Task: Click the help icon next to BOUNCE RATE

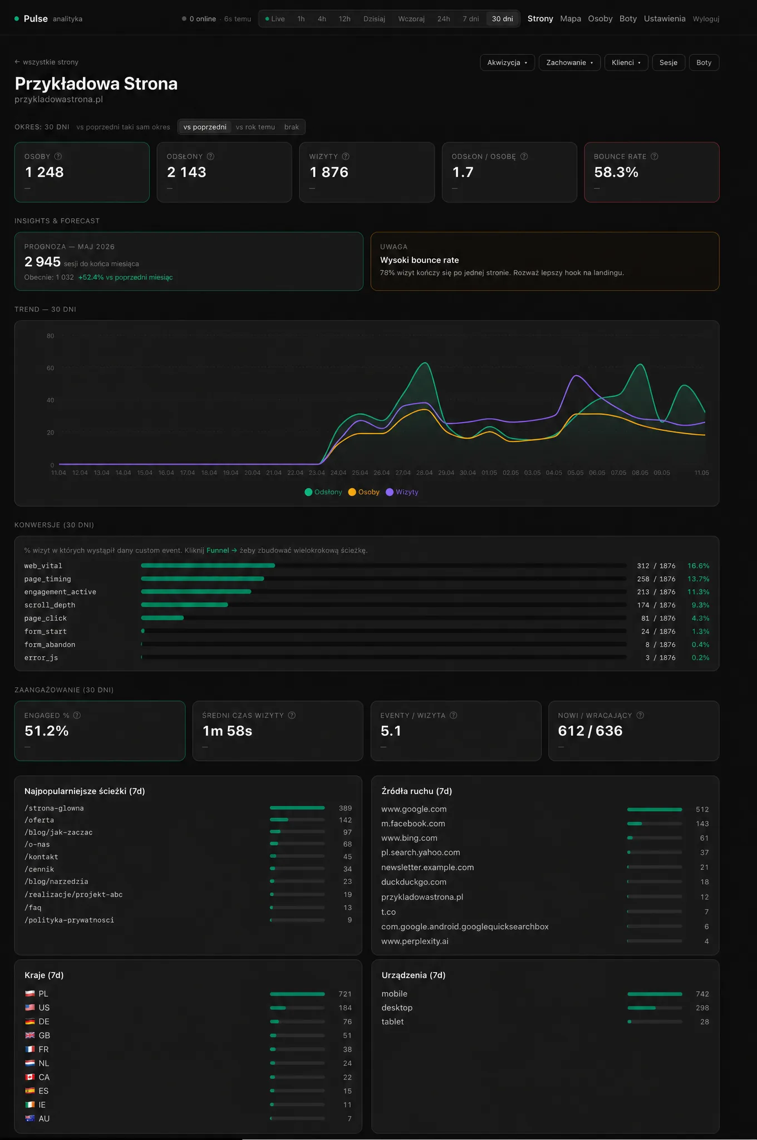Action: pos(655,156)
